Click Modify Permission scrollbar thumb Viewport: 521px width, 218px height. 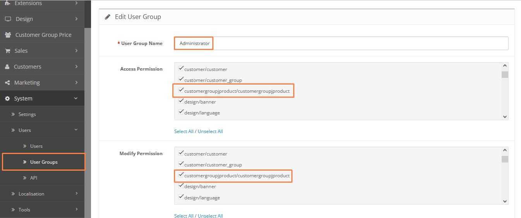[x=505, y=159]
